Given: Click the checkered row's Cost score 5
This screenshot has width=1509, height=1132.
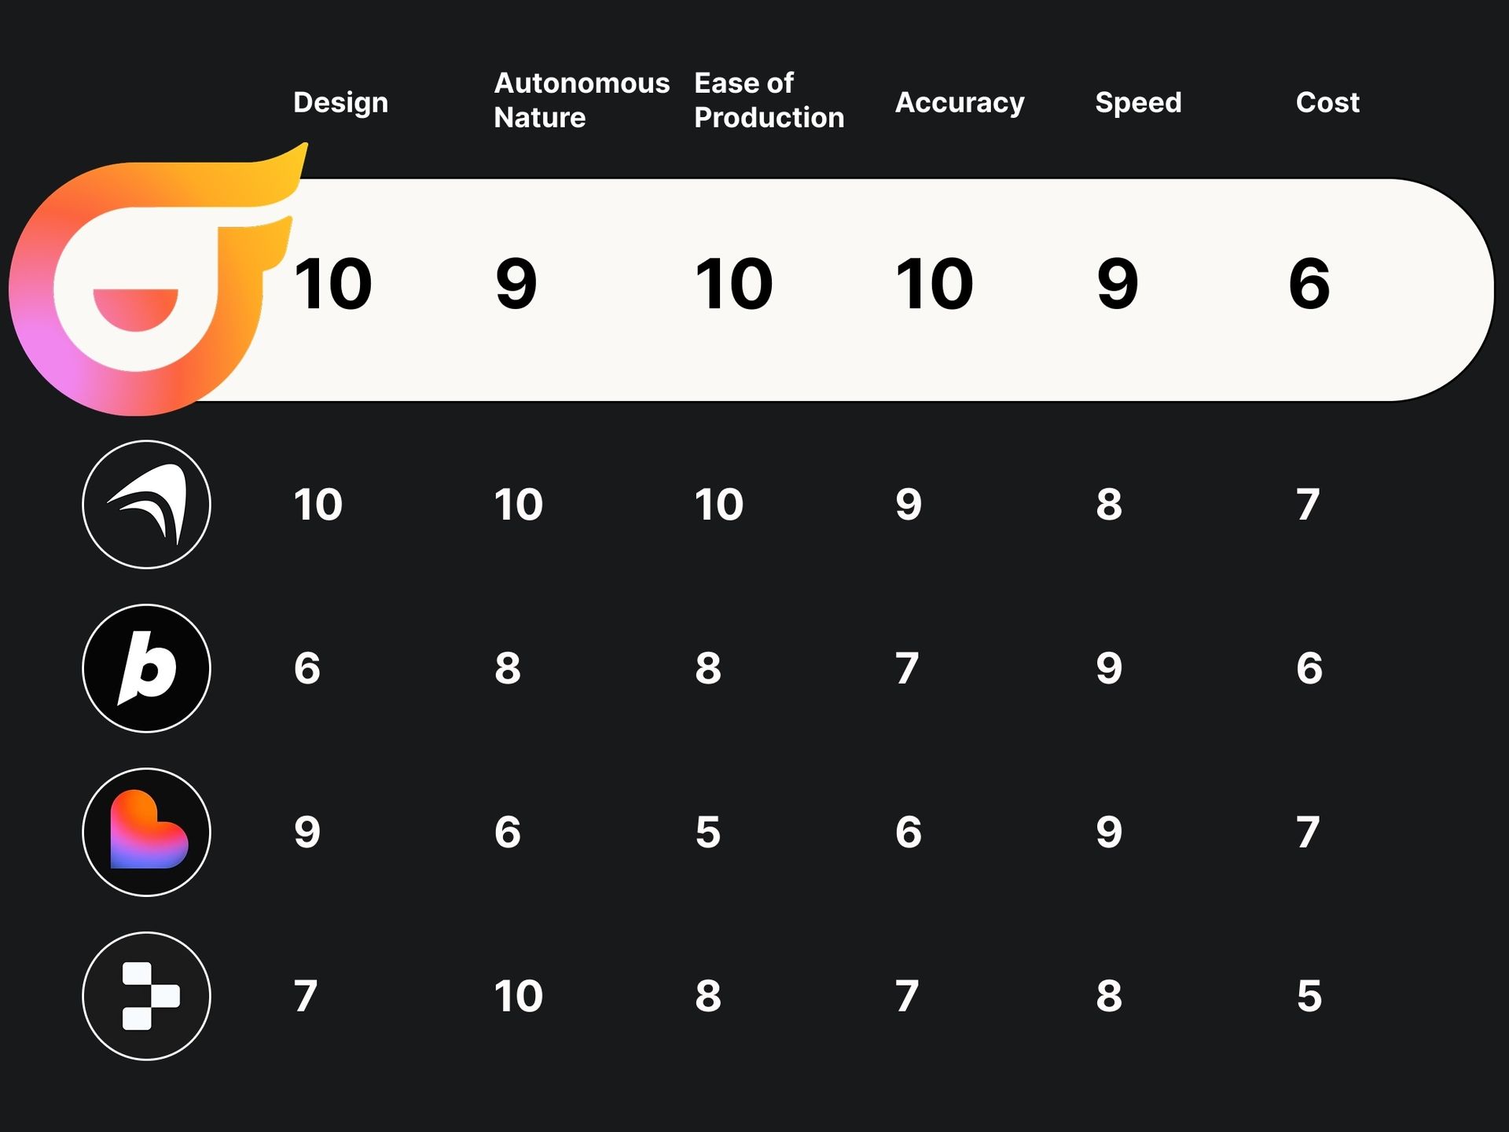Looking at the screenshot, I should pyautogui.click(x=1309, y=996).
